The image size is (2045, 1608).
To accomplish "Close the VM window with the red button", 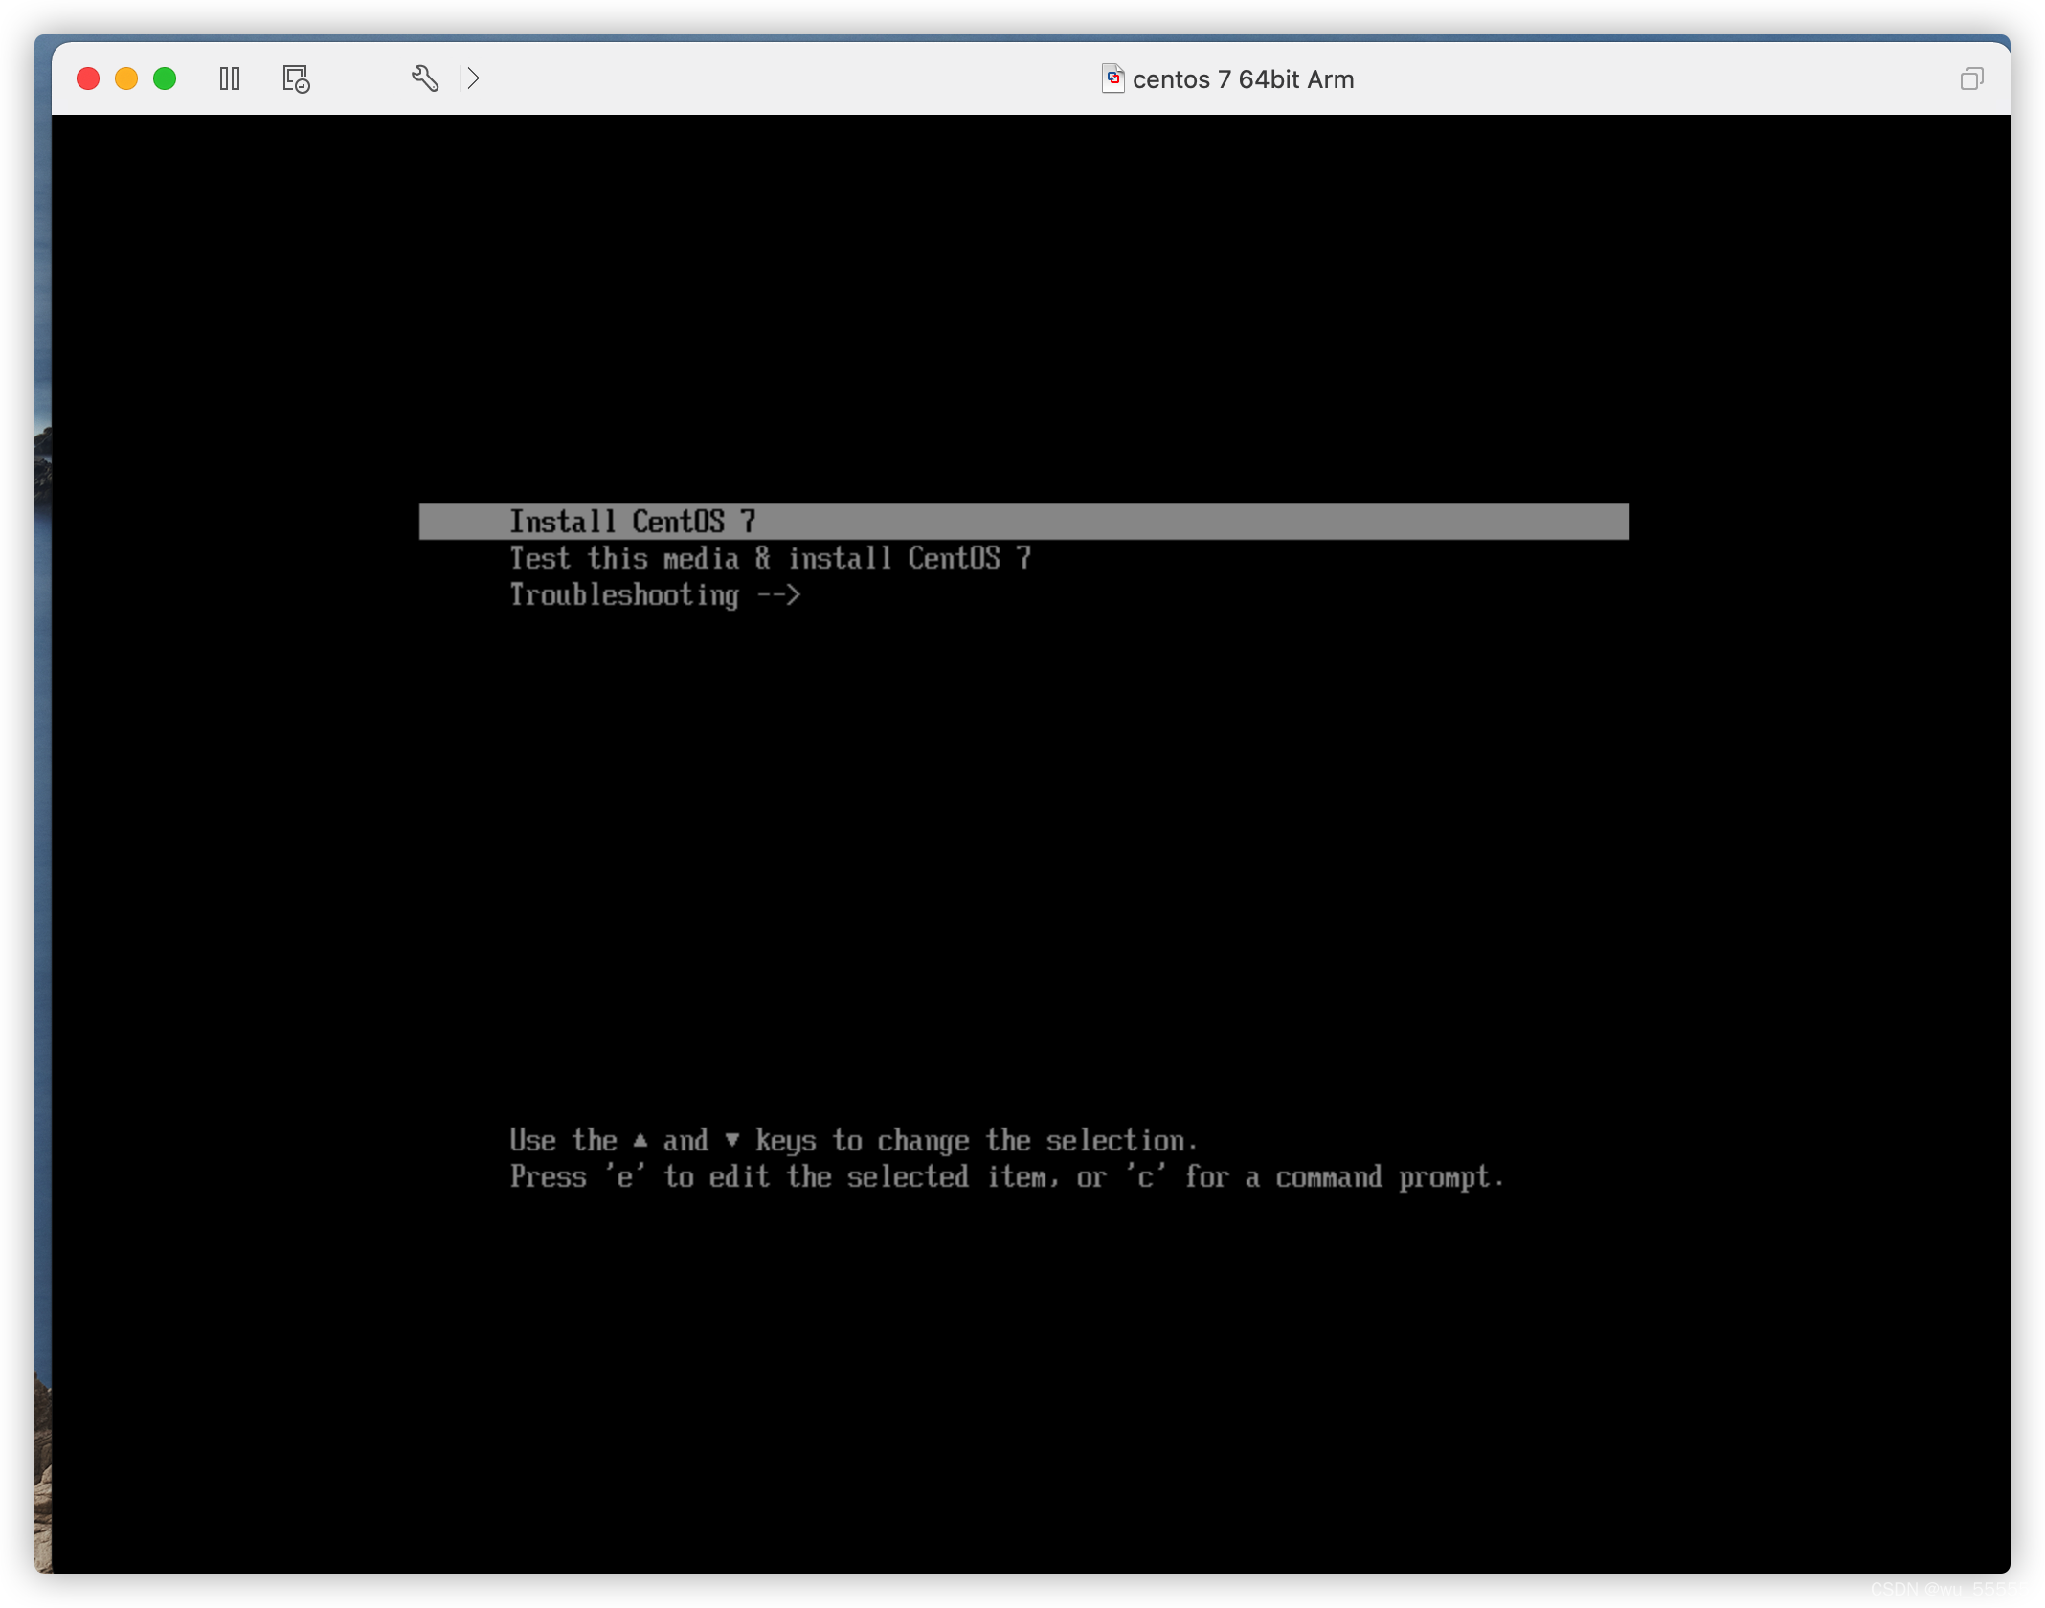I will pyautogui.click(x=88, y=78).
